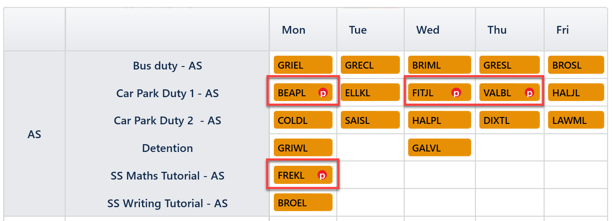This screenshot has width=612, height=221.
Task: Select the BRIML Wednesday bus duty
Action: (x=439, y=65)
